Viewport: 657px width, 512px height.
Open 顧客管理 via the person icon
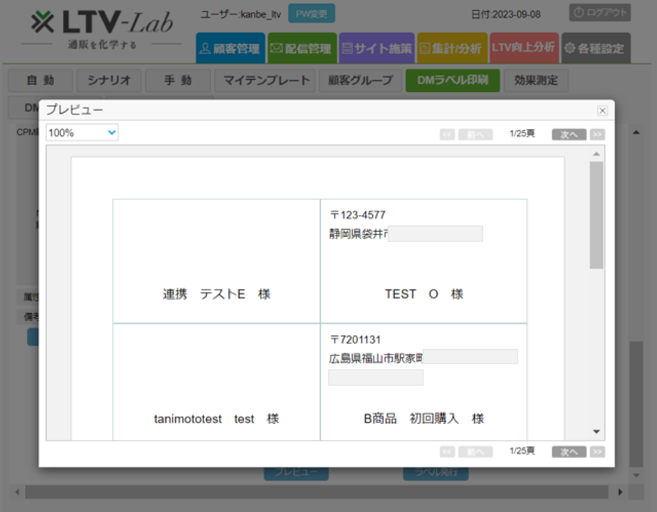[205, 48]
